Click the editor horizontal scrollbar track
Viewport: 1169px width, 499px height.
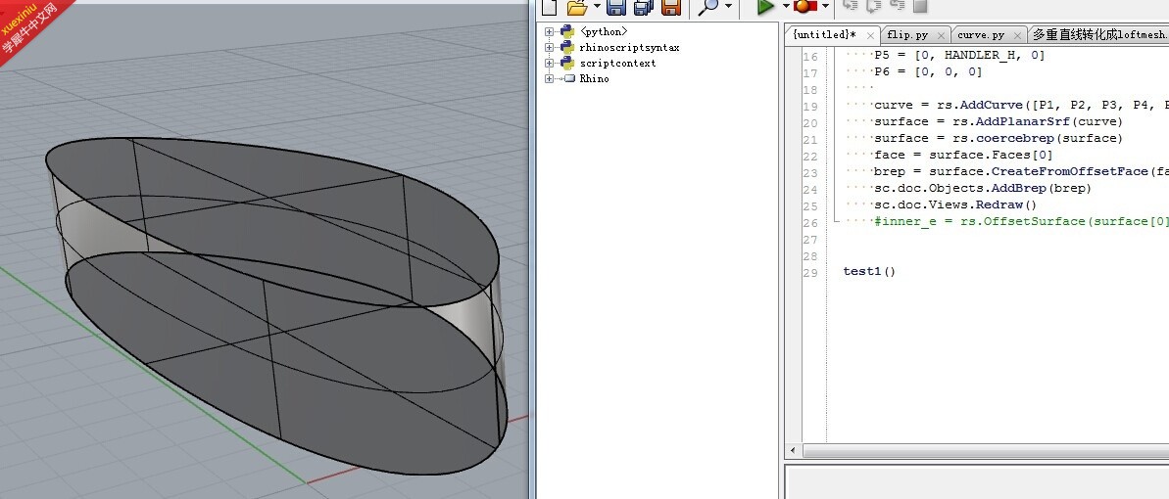pos(984,451)
